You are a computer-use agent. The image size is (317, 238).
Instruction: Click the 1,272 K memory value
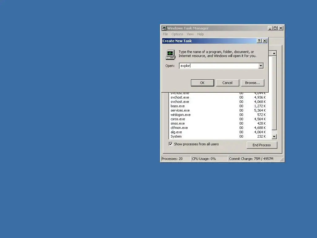[x=260, y=106]
